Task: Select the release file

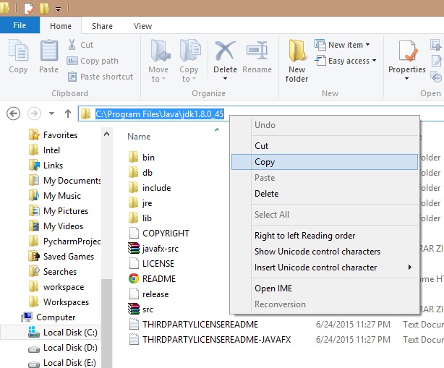Action: click(x=149, y=294)
